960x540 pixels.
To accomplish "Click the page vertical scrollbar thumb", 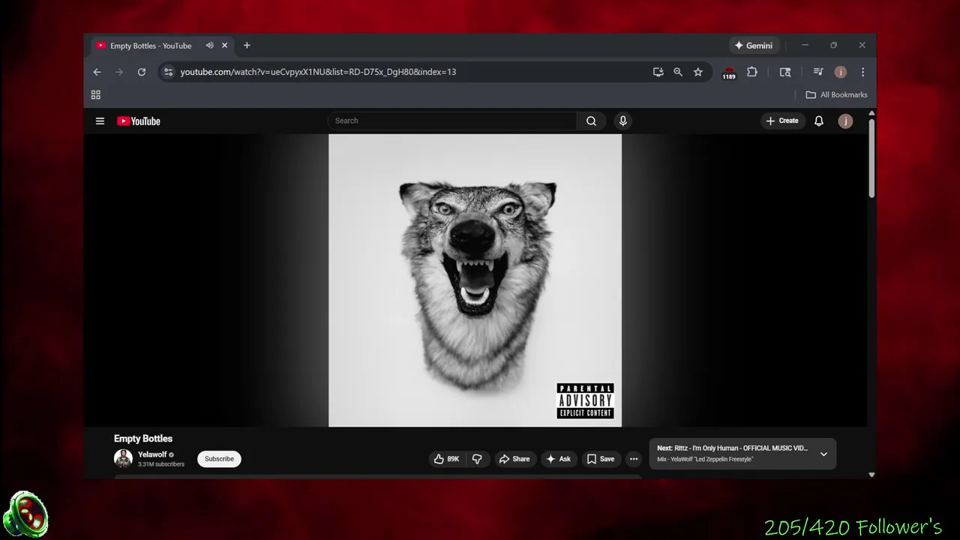I will [871, 157].
